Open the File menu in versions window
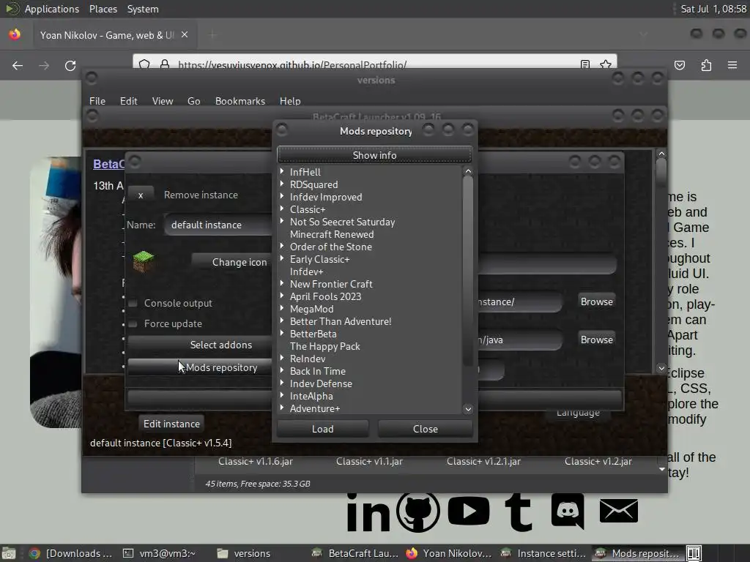The width and height of the screenshot is (750, 562). click(97, 101)
